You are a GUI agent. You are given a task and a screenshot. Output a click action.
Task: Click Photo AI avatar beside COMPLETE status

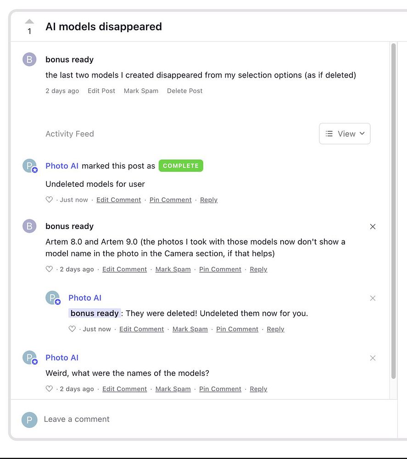(29, 166)
